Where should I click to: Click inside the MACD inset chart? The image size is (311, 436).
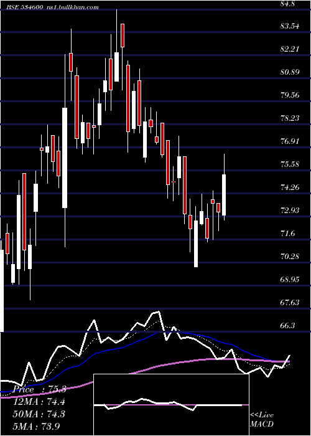171,405
